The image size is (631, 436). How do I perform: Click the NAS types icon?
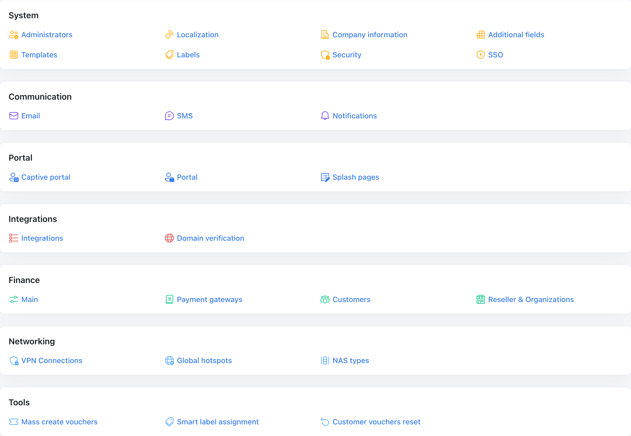tap(325, 361)
